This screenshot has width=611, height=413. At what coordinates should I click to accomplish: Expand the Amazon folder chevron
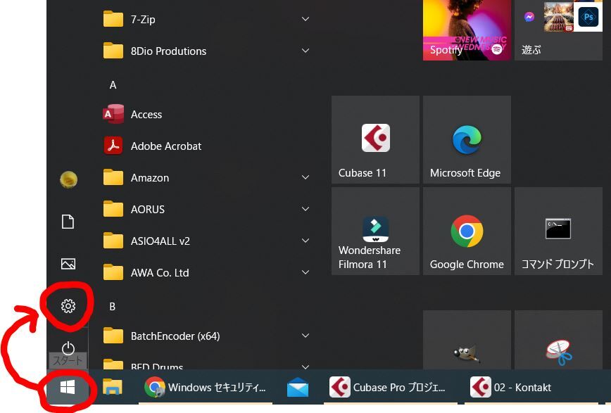[305, 177]
